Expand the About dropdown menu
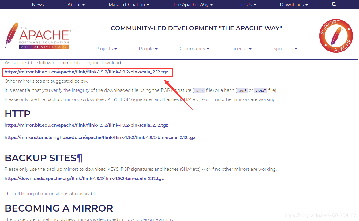Viewport: 359px width, 221px height. point(76,5)
